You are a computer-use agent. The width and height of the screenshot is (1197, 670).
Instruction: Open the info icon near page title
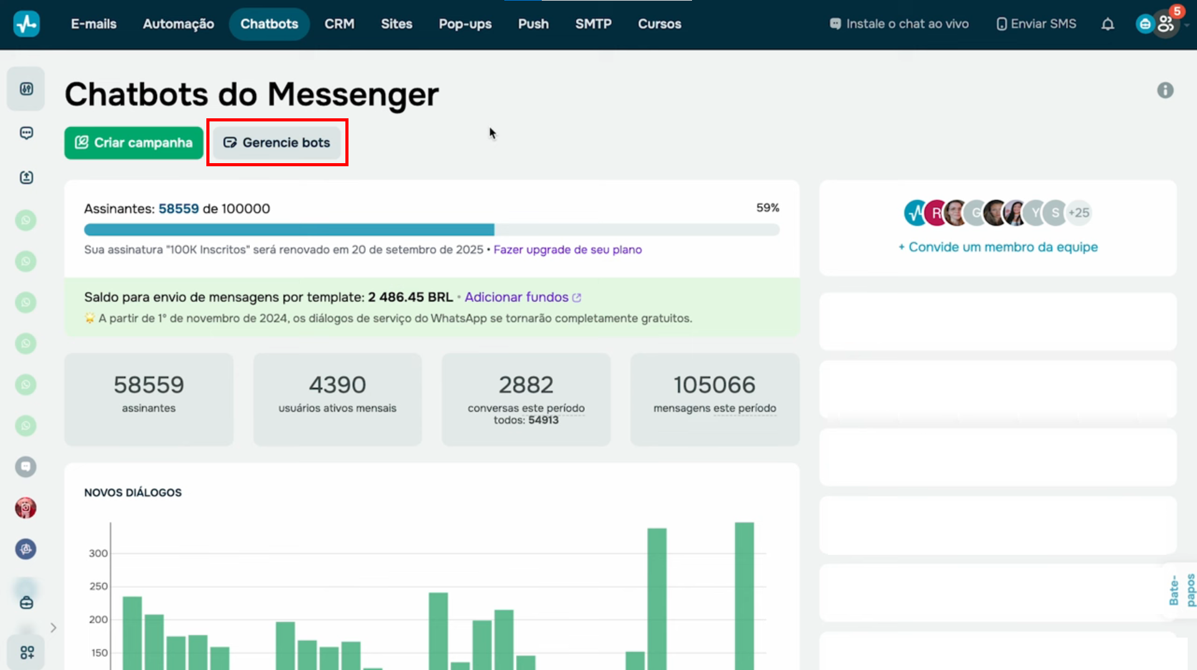tap(1166, 90)
